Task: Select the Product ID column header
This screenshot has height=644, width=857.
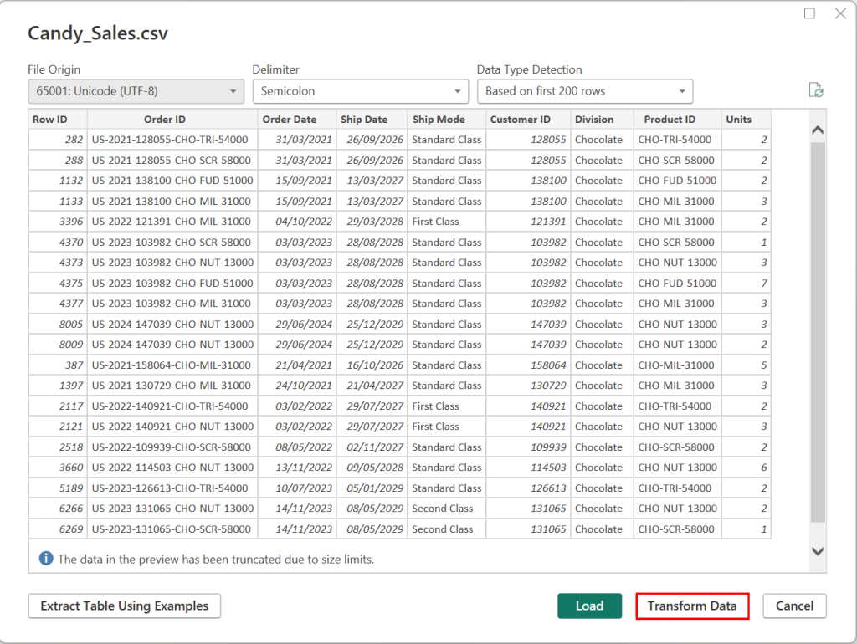Action: 677,119
